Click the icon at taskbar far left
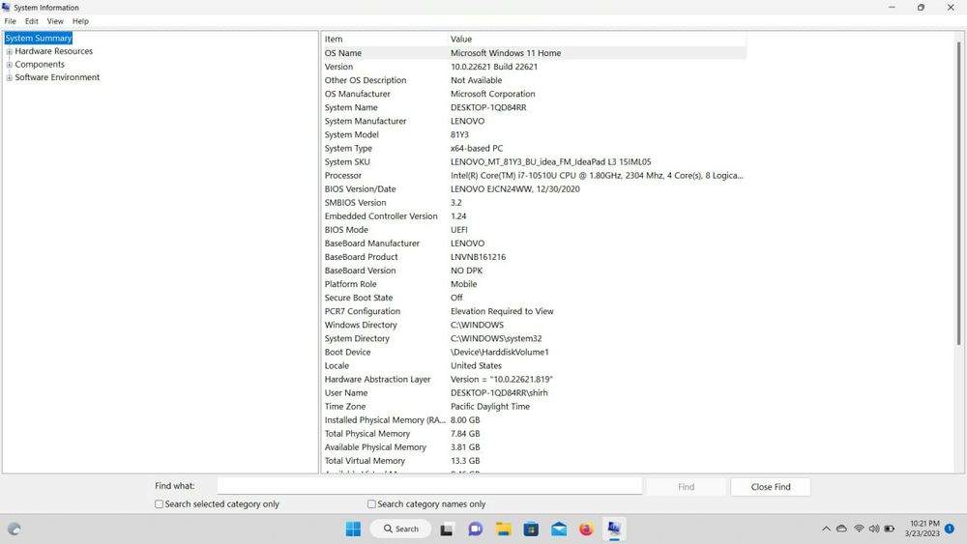The height and width of the screenshot is (544, 967). [x=15, y=529]
